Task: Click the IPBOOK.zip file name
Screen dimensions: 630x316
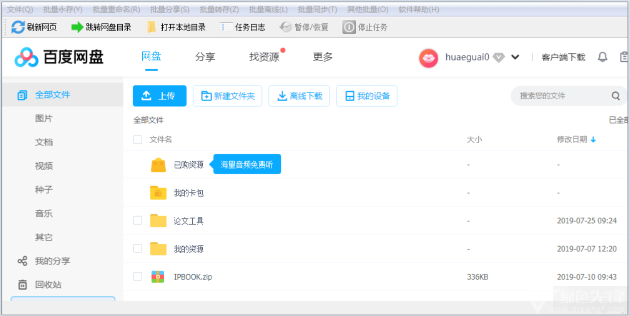Action: (193, 277)
